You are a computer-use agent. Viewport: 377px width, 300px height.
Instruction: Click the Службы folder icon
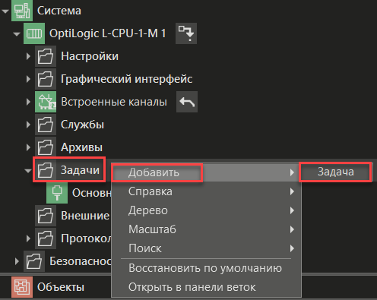46,125
